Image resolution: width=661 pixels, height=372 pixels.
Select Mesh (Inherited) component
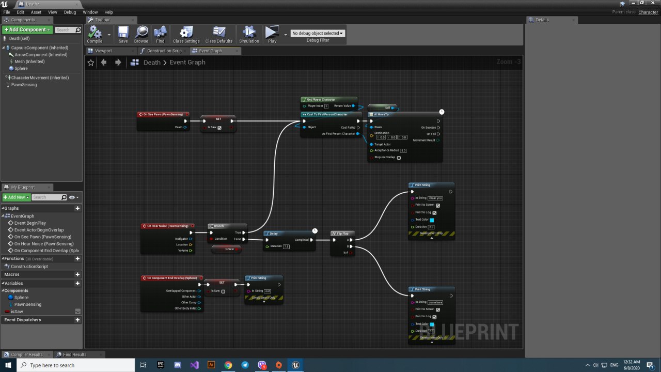29,61
